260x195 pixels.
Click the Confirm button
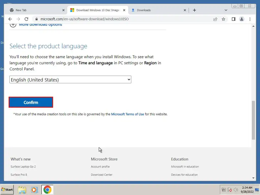coord(31,102)
